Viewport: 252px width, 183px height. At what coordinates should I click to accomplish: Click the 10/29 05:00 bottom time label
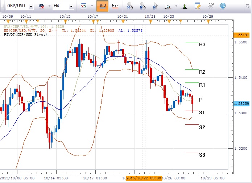click(x=212, y=178)
